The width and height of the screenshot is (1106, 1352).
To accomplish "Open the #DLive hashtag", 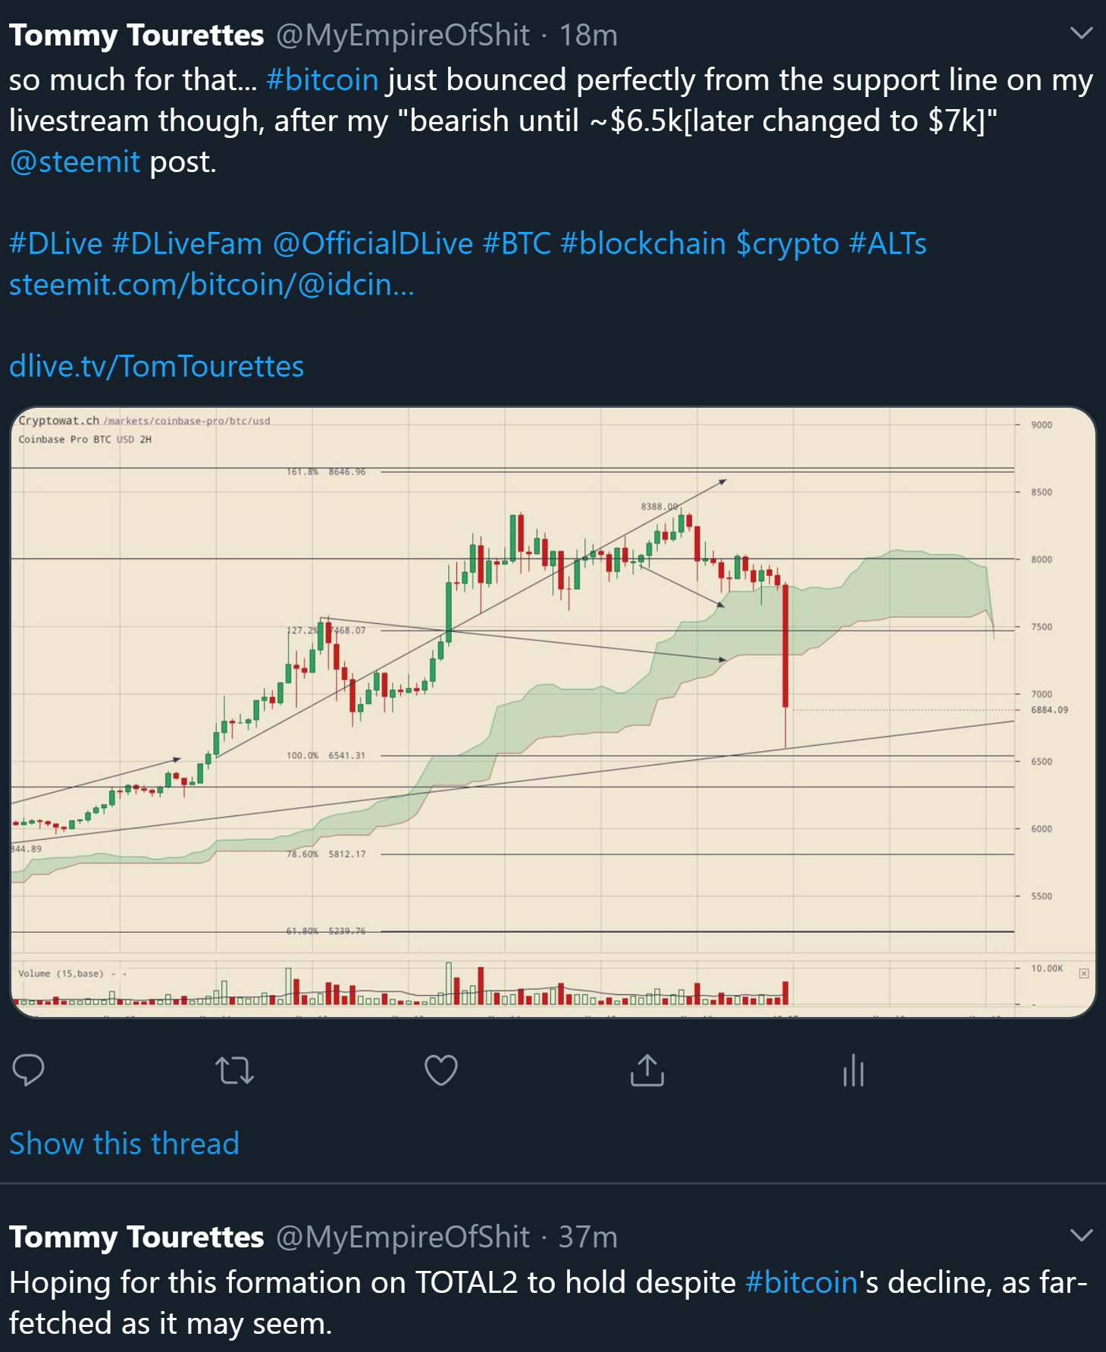I will [x=55, y=243].
